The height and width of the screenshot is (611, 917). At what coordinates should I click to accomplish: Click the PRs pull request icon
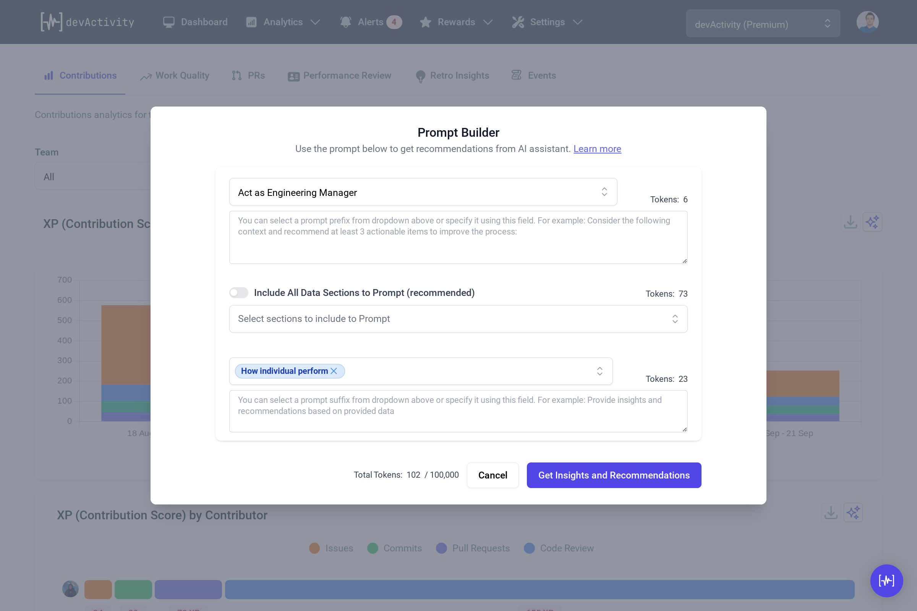[237, 76]
